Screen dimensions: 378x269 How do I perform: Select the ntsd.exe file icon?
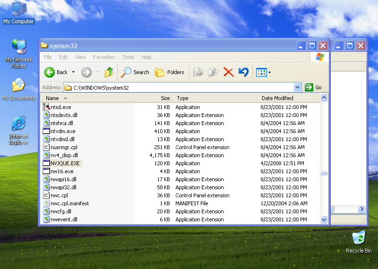pos(46,107)
